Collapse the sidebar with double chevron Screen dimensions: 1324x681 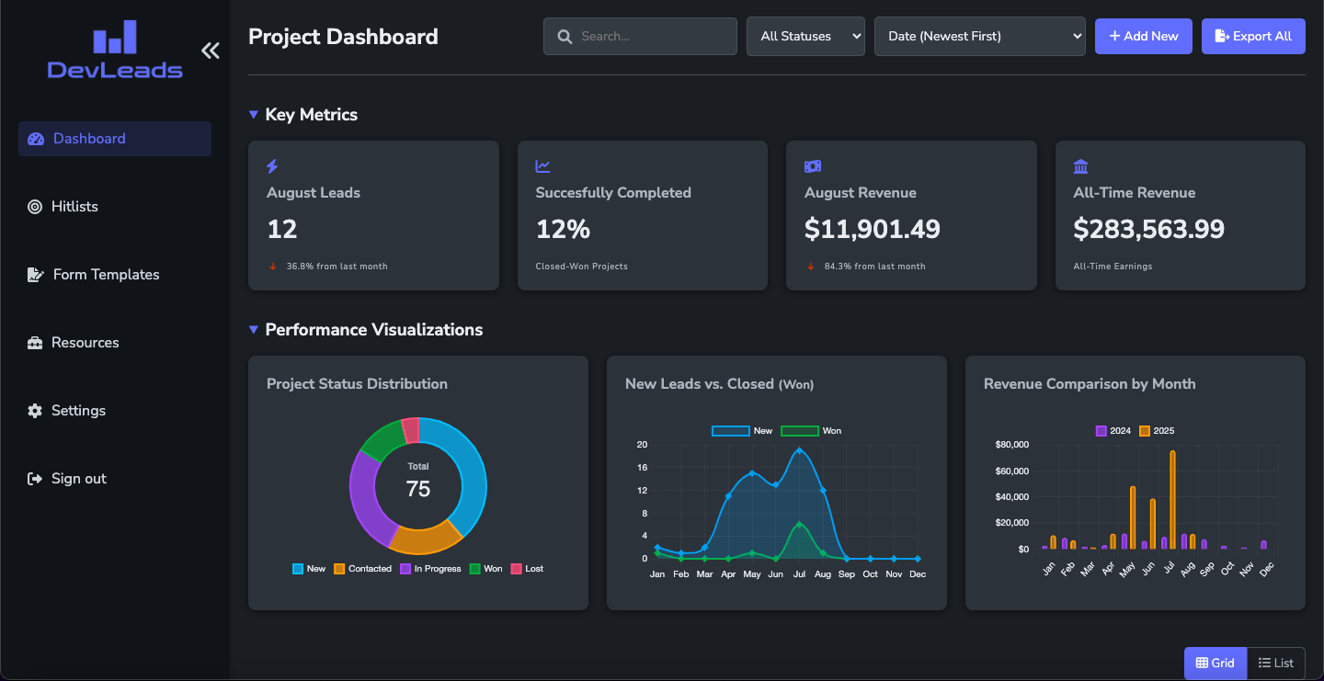point(211,51)
